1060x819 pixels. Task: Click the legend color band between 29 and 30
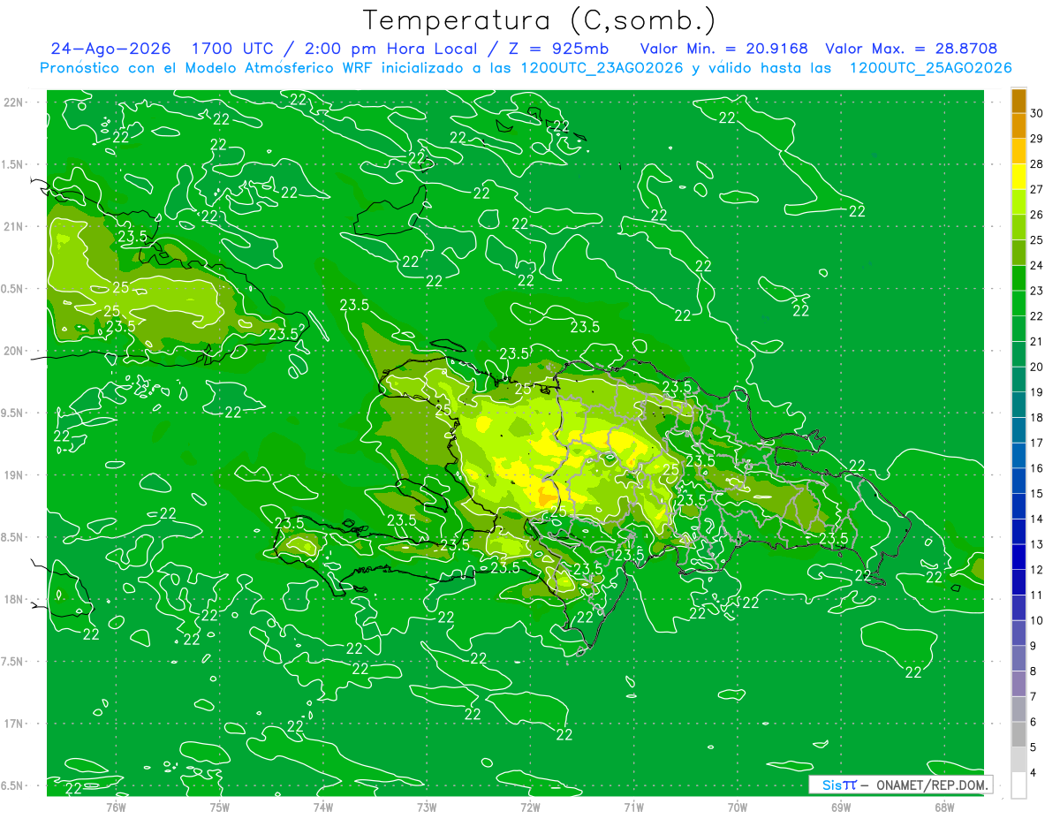(1018, 125)
